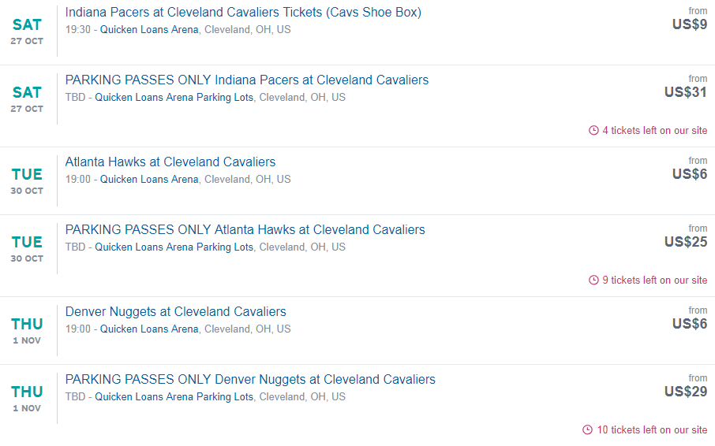Open Atlanta Hawks parking passes listing
Viewport: 715px width, 446px height.
tap(245, 230)
